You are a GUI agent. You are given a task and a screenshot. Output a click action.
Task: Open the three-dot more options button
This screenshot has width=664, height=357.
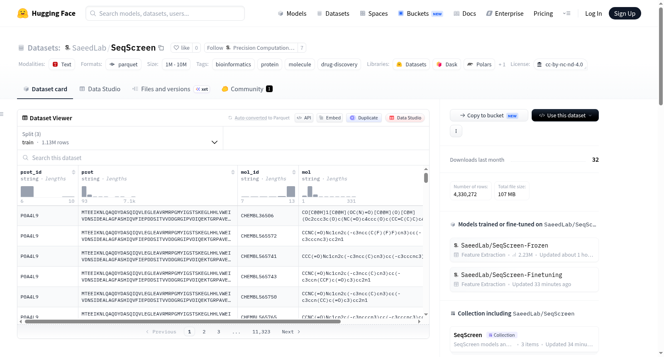[456, 131]
